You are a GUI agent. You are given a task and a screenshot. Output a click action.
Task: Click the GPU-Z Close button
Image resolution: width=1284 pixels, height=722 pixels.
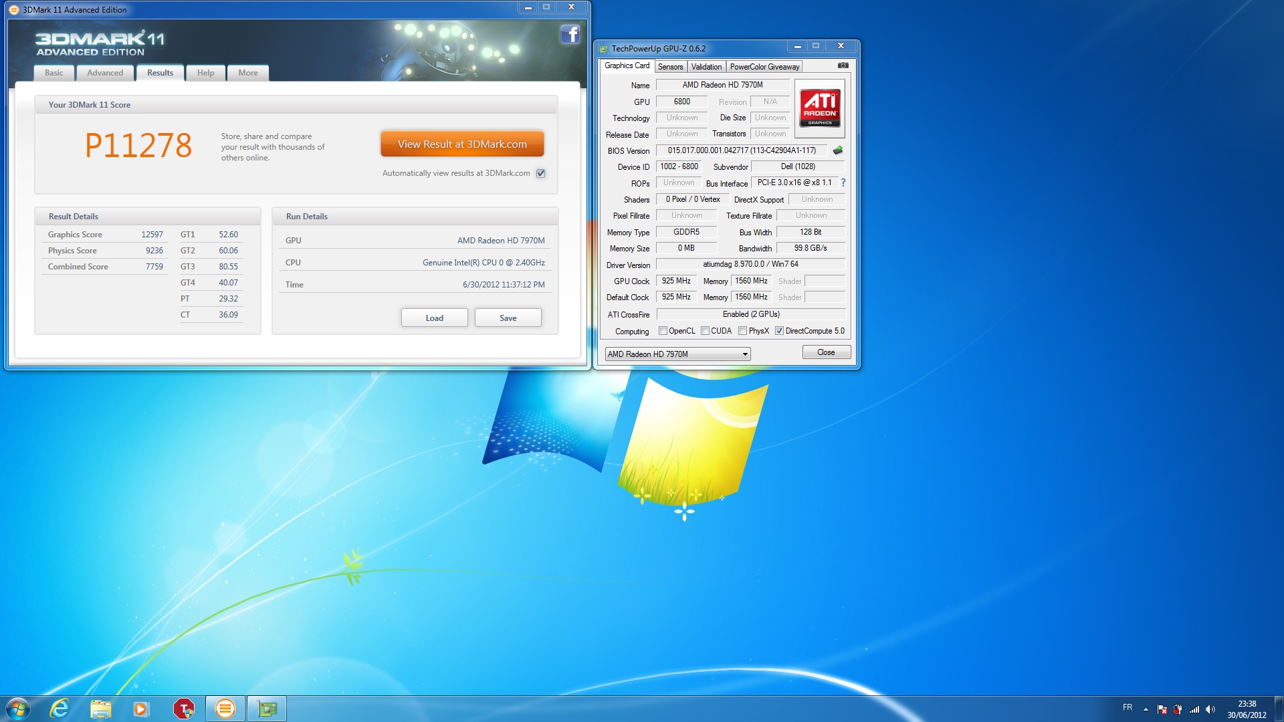[826, 352]
